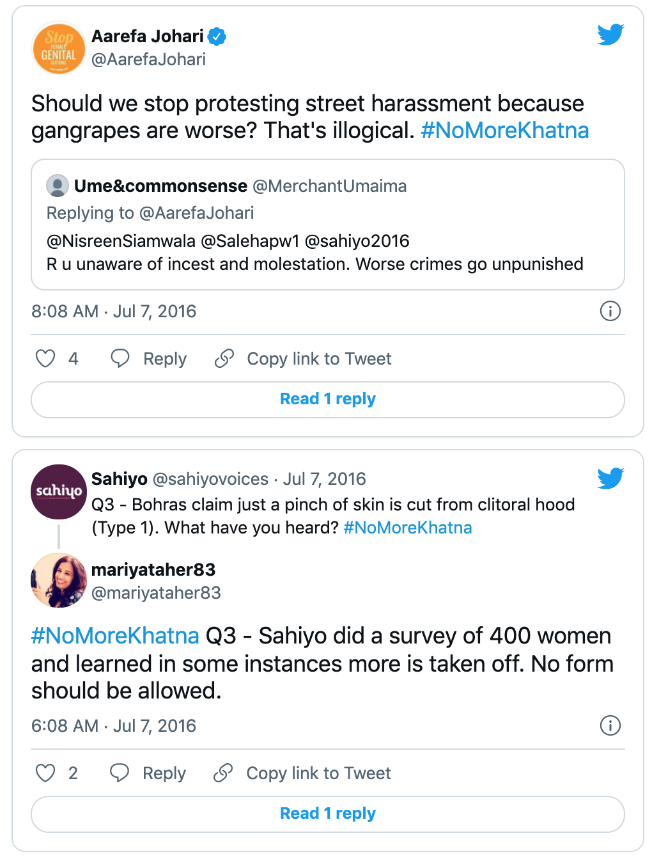Click the 8:08 AM · Jul 7, 2016 timestamp
652x861 pixels.
pos(114,312)
